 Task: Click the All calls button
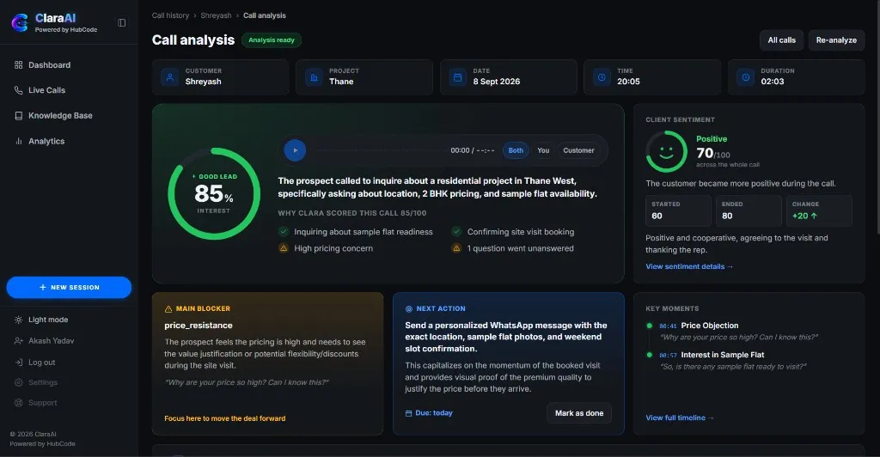(782, 40)
